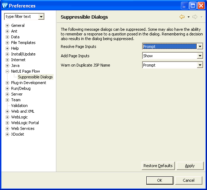This screenshot has height=190, width=207.
Task: Click the forward navigation arrow icon
Action: point(195,17)
